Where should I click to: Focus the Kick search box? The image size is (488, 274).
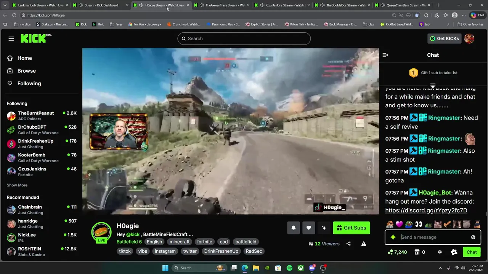244,38
